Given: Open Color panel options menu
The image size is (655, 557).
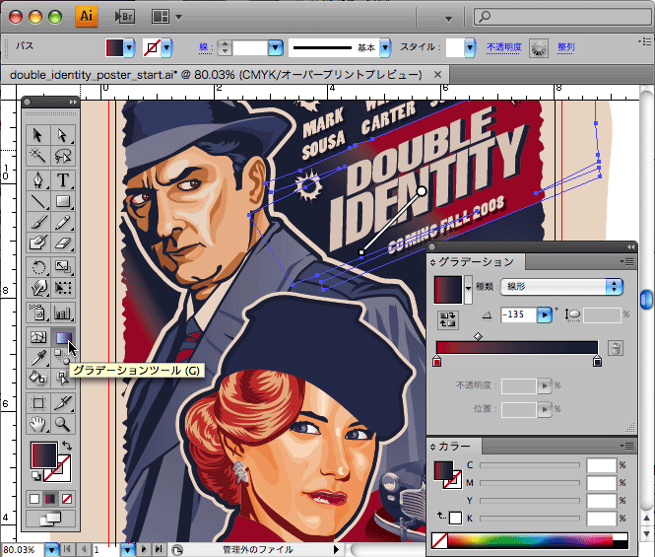Looking at the screenshot, I should 626,447.
